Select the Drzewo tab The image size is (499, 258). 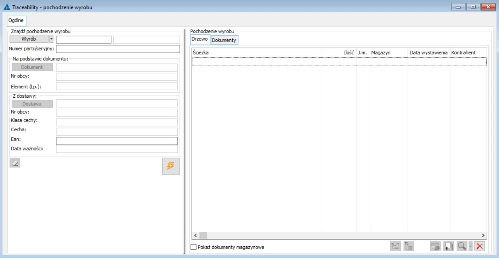pos(200,39)
